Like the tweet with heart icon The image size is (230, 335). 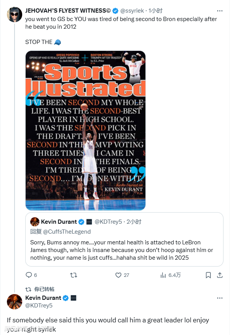pos(119,275)
